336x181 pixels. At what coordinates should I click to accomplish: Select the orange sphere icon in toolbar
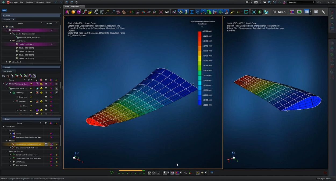73,12
